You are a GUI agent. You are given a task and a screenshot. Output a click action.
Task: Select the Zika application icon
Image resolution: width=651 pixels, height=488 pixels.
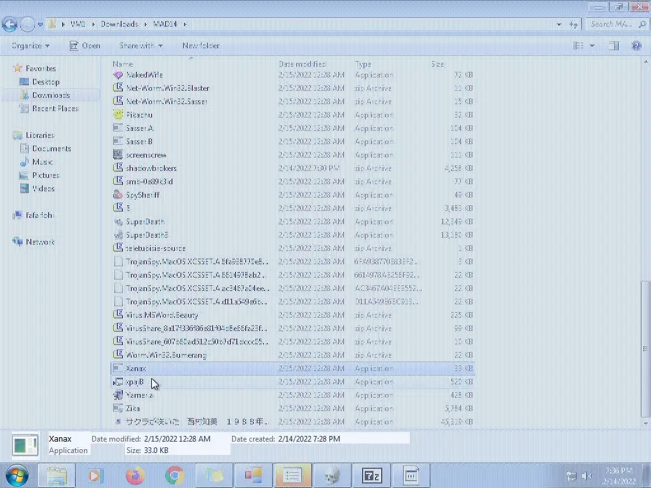coord(118,409)
